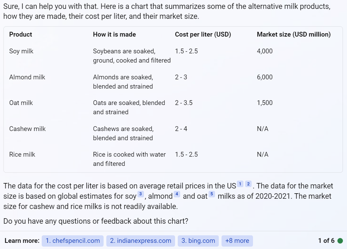Select the "Rice milk" table entry
The height and width of the screenshot is (249, 347).
[22, 154]
